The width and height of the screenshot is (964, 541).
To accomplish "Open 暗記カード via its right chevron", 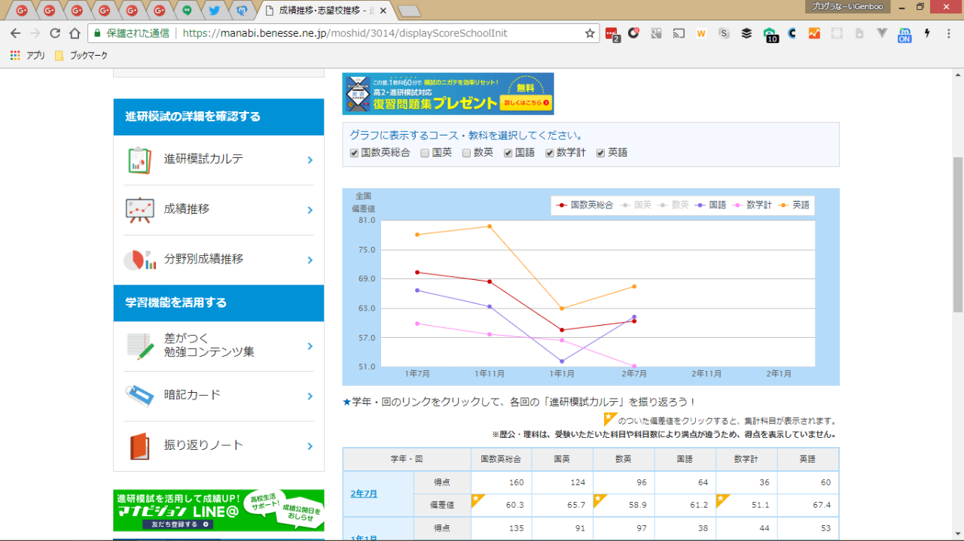I will tap(310, 397).
